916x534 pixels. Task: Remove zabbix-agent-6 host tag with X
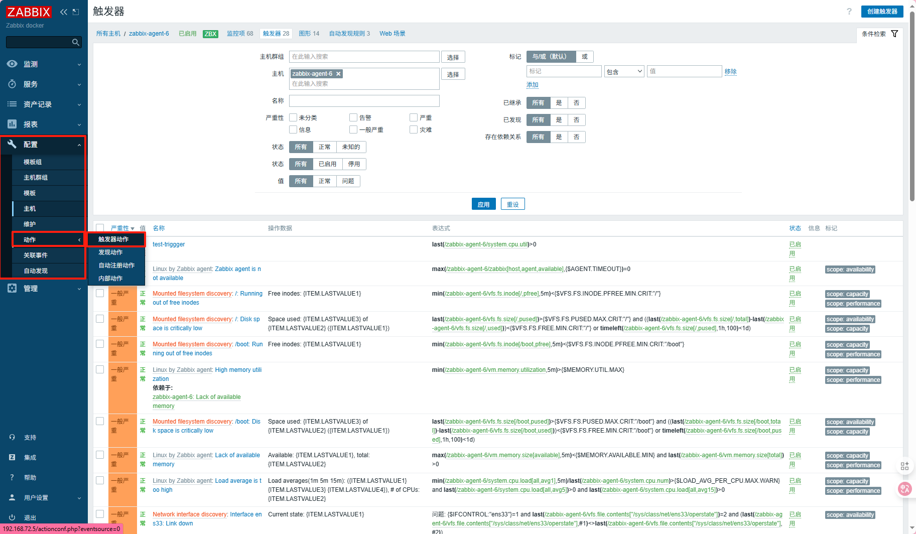[x=339, y=74]
